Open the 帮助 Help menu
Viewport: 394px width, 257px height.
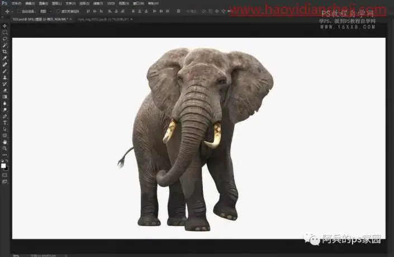coord(153,3)
